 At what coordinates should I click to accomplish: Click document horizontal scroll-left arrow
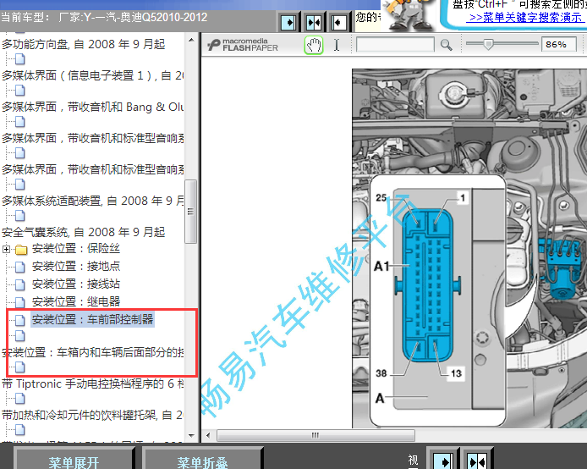208,435
